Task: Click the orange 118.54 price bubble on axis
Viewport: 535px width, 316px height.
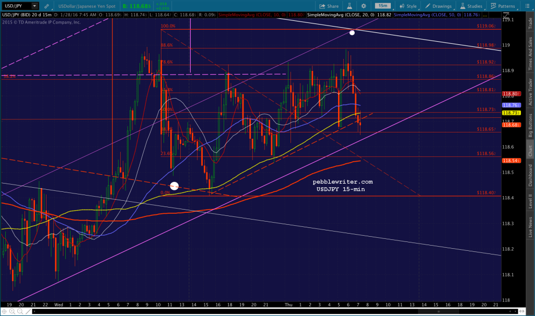Action: coord(511,161)
